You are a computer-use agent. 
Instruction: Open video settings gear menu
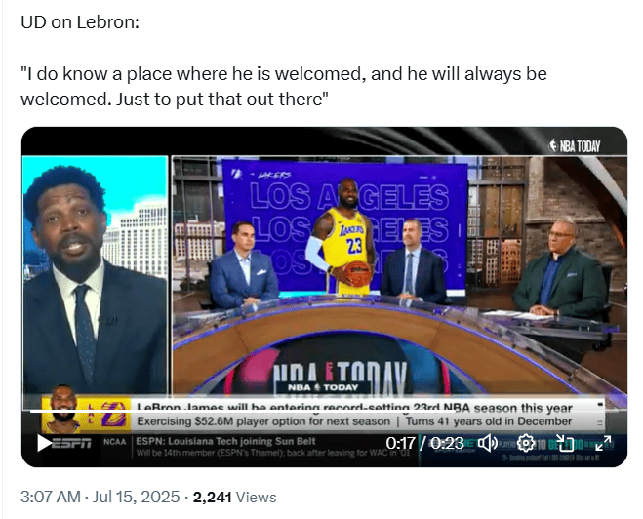(x=526, y=443)
